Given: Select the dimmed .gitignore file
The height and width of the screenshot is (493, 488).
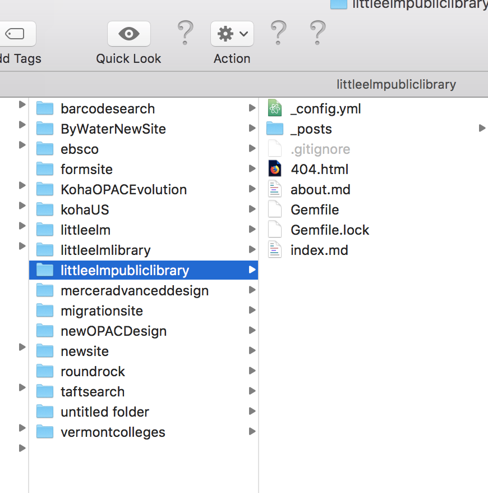Looking at the screenshot, I should pyautogui.click(x=320, y=148).
